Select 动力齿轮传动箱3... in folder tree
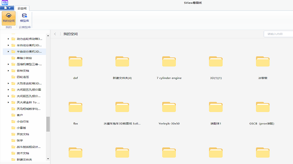Viewport: 293px width, 164px height. 29,39
